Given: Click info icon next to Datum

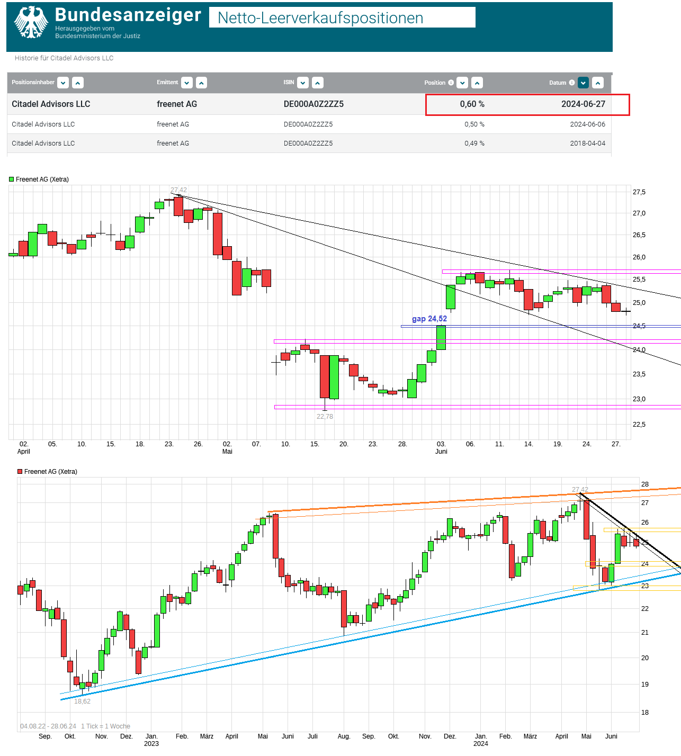Looking at the screenshot, I should pyautogui.click(x=571, y=83).
